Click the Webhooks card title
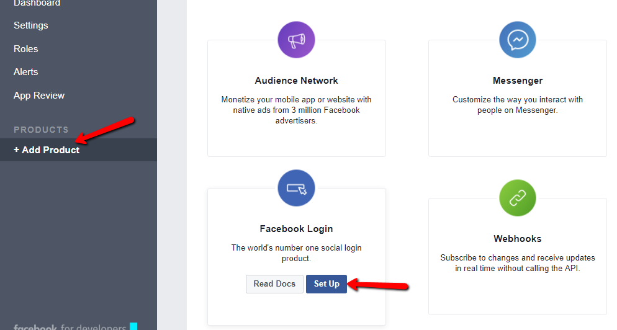Viewport: 617px width, 330px height. [518, 239]
